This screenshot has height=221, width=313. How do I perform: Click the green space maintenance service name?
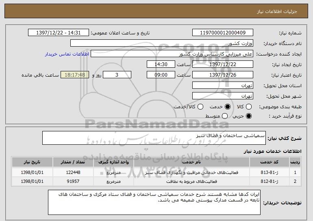191,172
